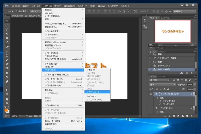Viewport: 201px width, 134px height.
Task: Switch to the スウォッチ tab
Action: click(159, 48)
